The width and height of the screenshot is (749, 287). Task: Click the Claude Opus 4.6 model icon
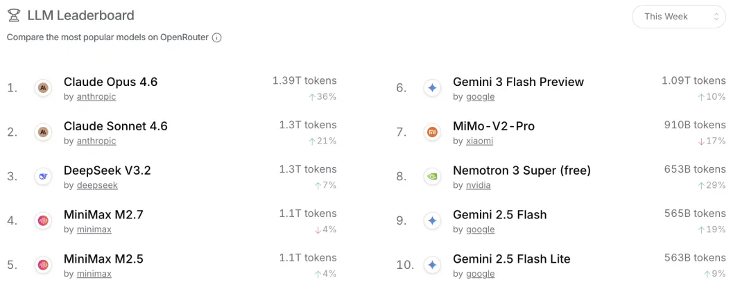(43, 88)
